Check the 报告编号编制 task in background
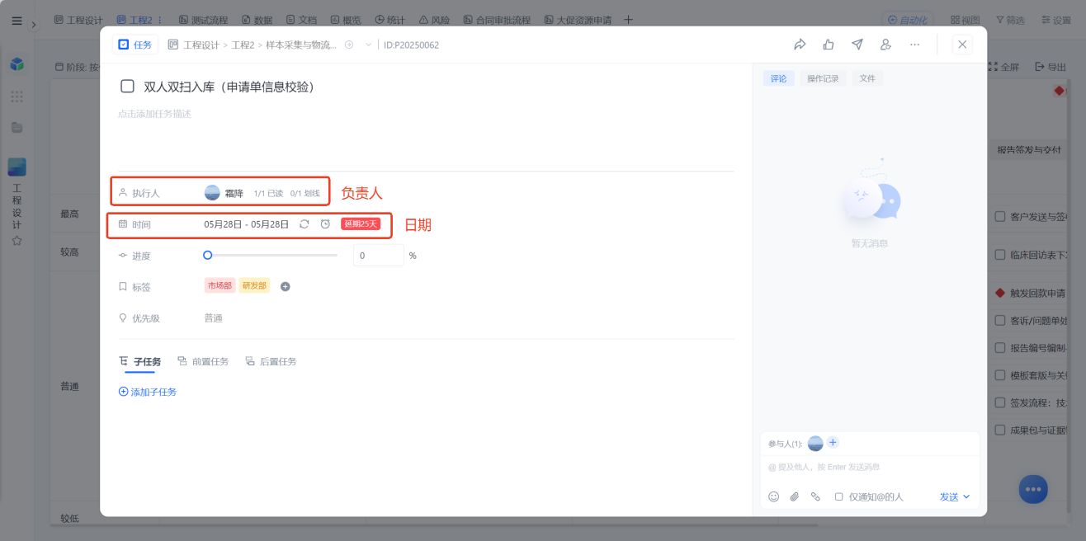 (999, 347)
